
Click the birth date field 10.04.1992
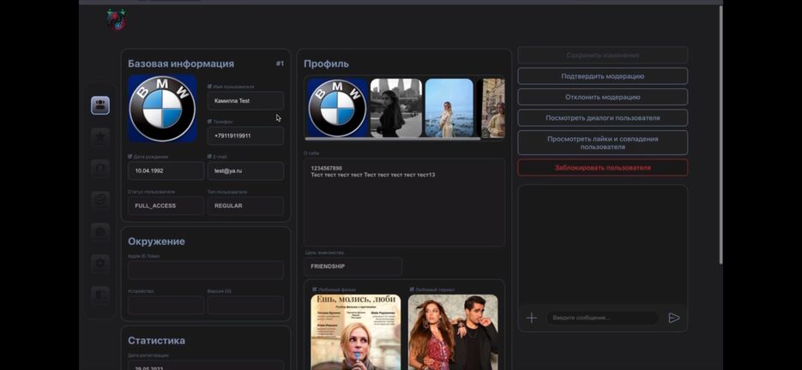[166, 170]
